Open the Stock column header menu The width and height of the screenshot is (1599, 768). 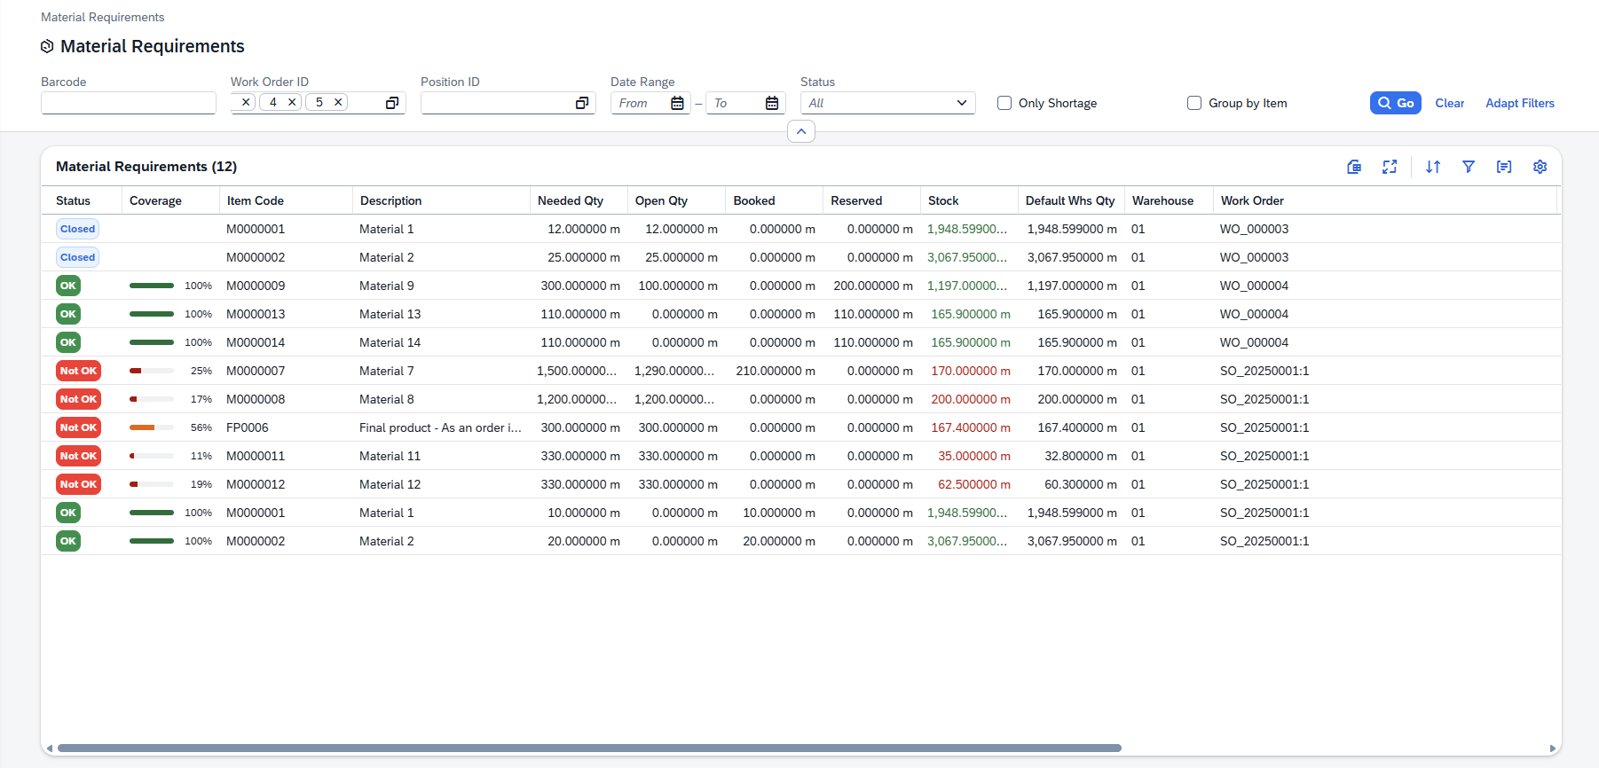pos(969,200)
